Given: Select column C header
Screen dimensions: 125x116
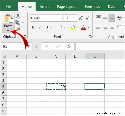Looking at the screenshot, I should tap(56, 56).
